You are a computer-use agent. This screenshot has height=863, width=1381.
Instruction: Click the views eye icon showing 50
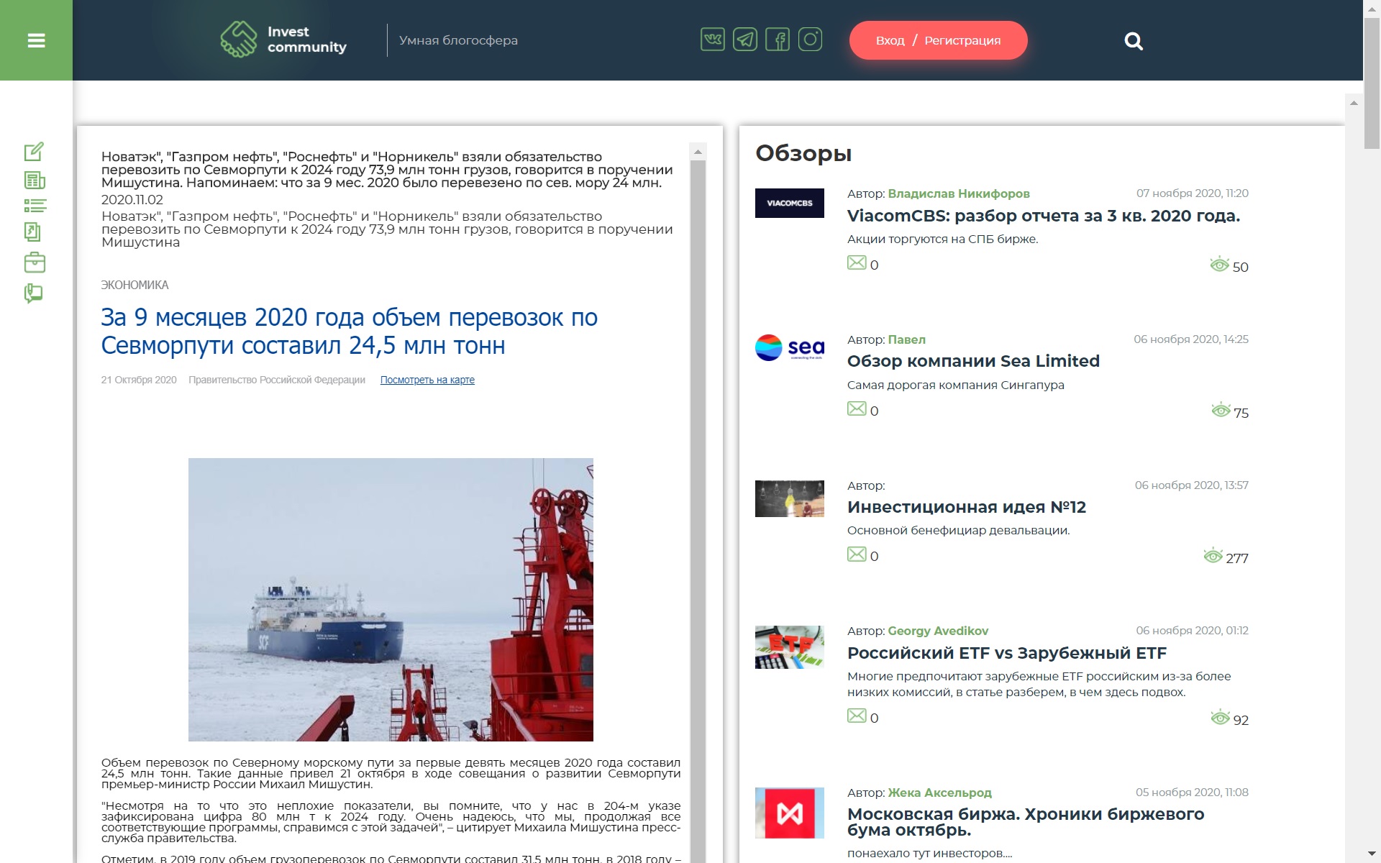(1219, 265)
